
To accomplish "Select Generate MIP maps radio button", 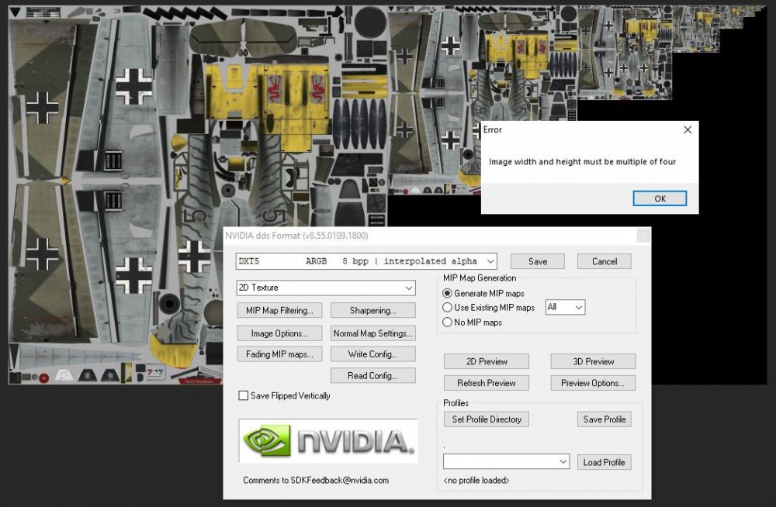I will 448,294.
